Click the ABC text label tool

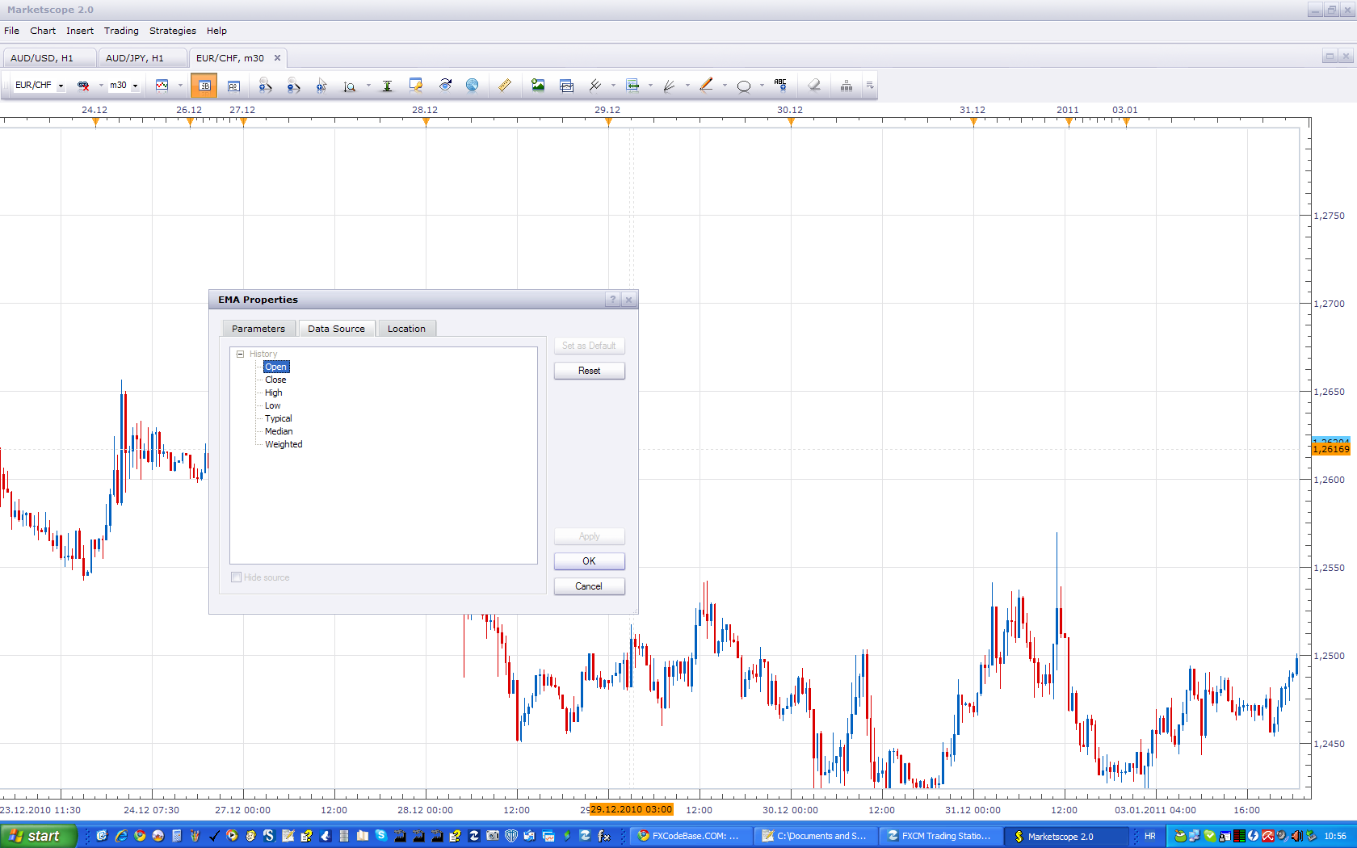coord(780,85)
